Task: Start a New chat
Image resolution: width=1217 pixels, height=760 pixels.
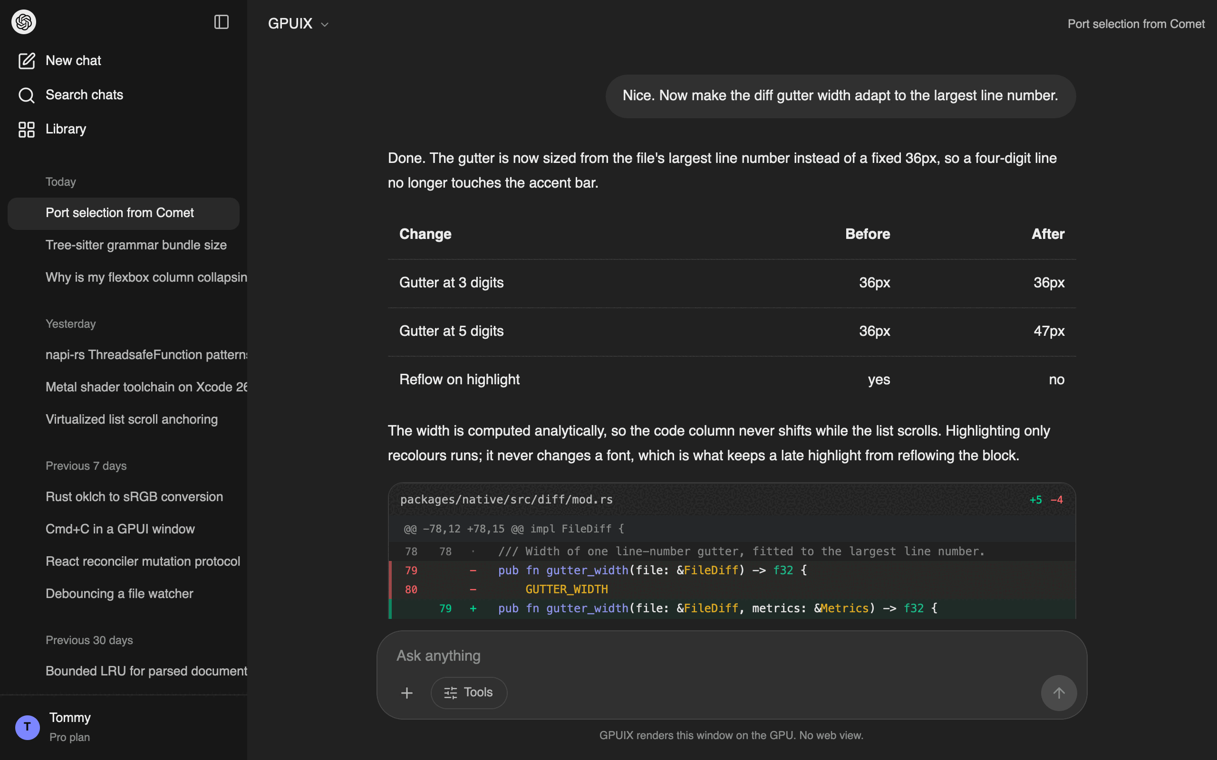Action: click(x=124, y=61)
